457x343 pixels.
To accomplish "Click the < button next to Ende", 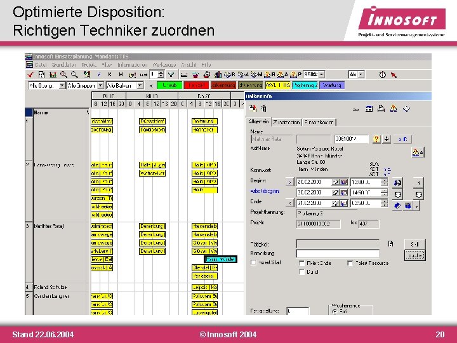I will pos(289,203).
